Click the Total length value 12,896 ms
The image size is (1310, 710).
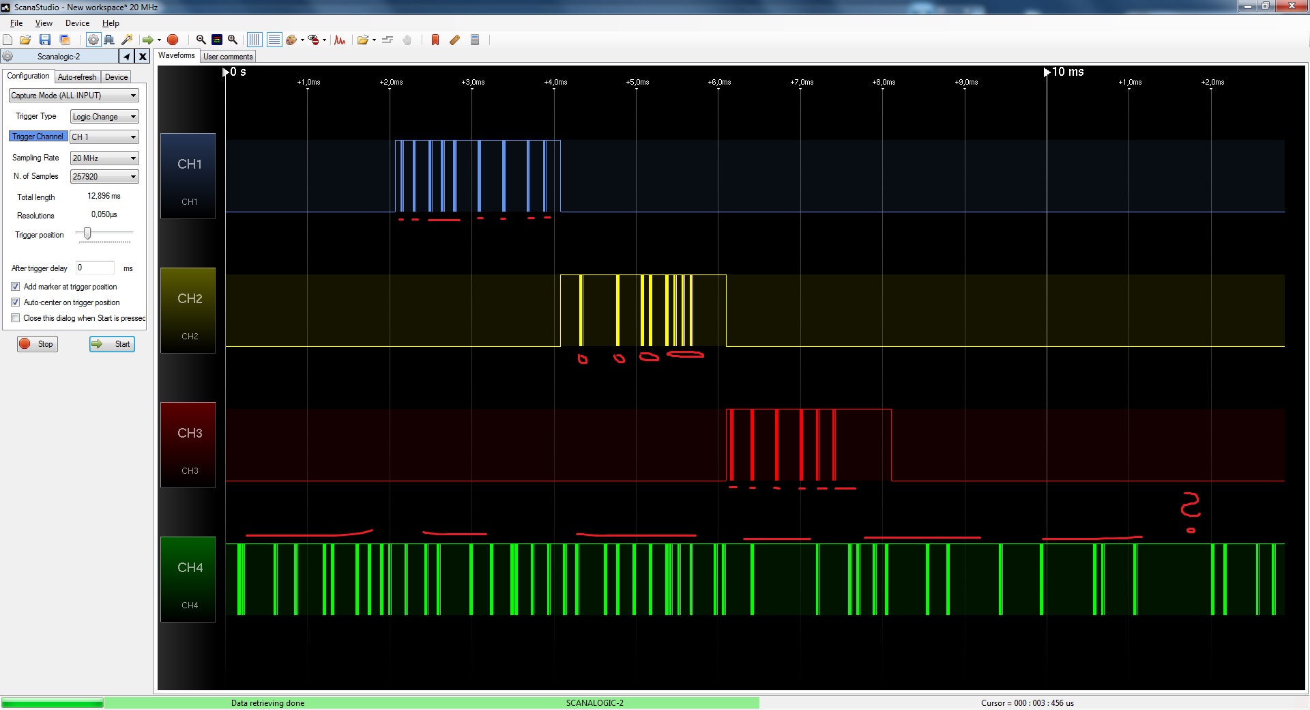pos(104,196)
